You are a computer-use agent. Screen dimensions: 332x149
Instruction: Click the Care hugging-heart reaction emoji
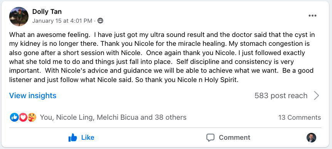point(32,117)
